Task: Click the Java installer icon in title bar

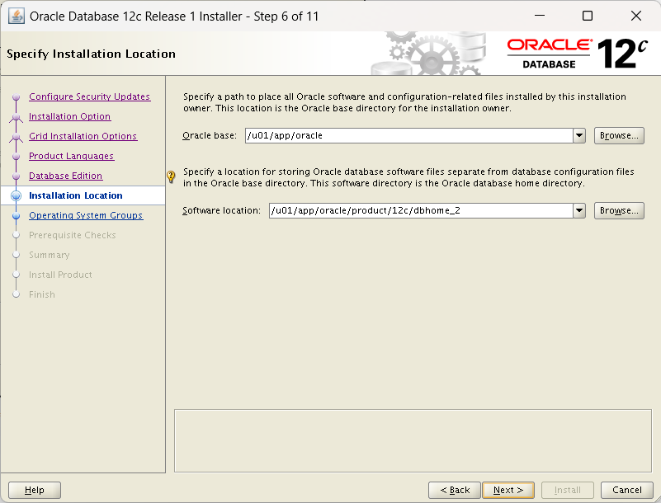Action: click(x=16, y=16)
